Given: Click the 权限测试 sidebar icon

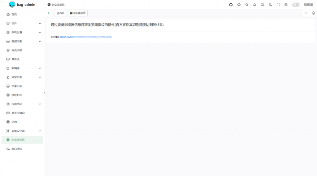Looking at the screenshot, I should (8, 104).
